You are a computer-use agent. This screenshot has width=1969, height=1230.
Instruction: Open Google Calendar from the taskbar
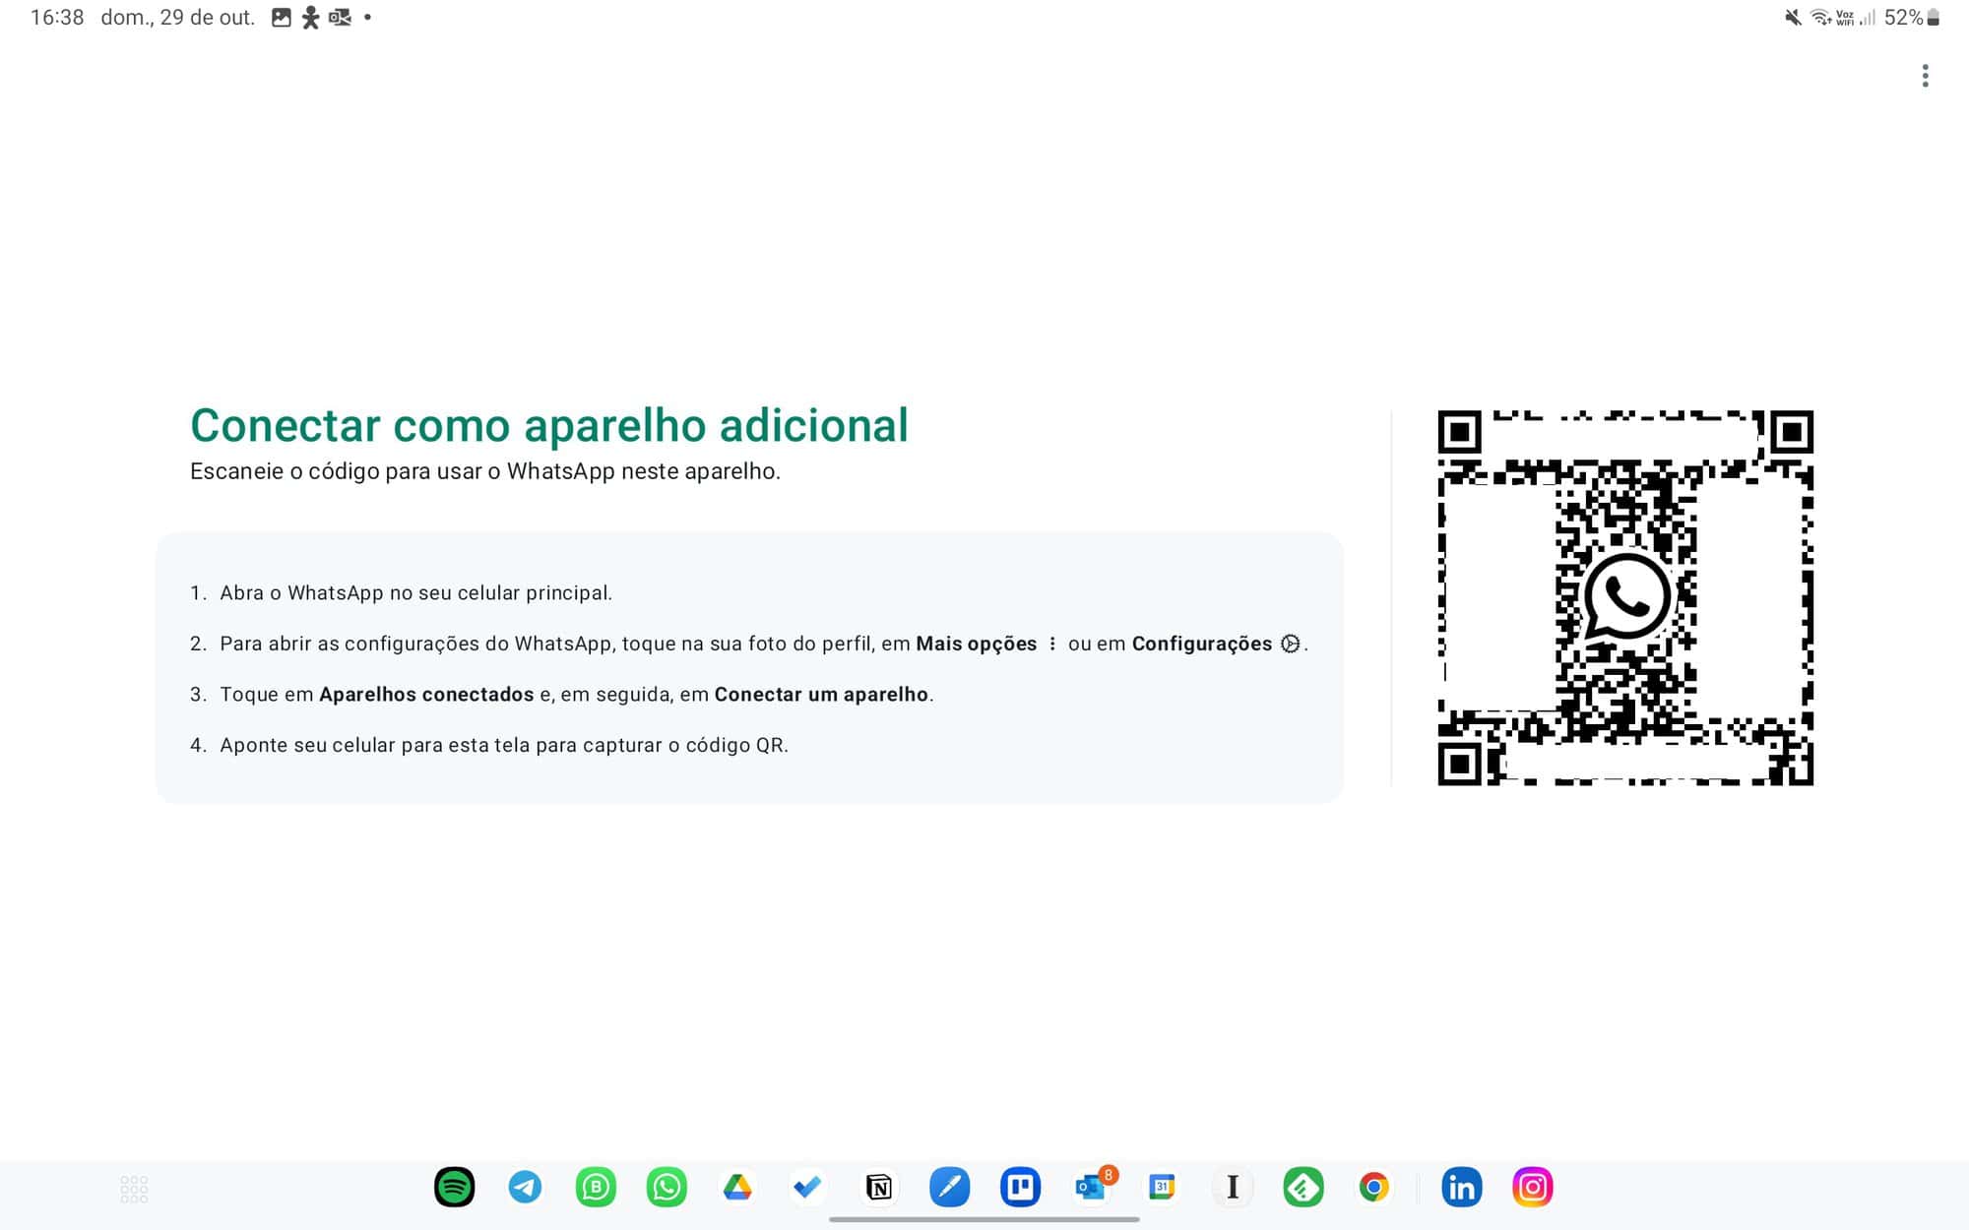tap(1162, 1188)
